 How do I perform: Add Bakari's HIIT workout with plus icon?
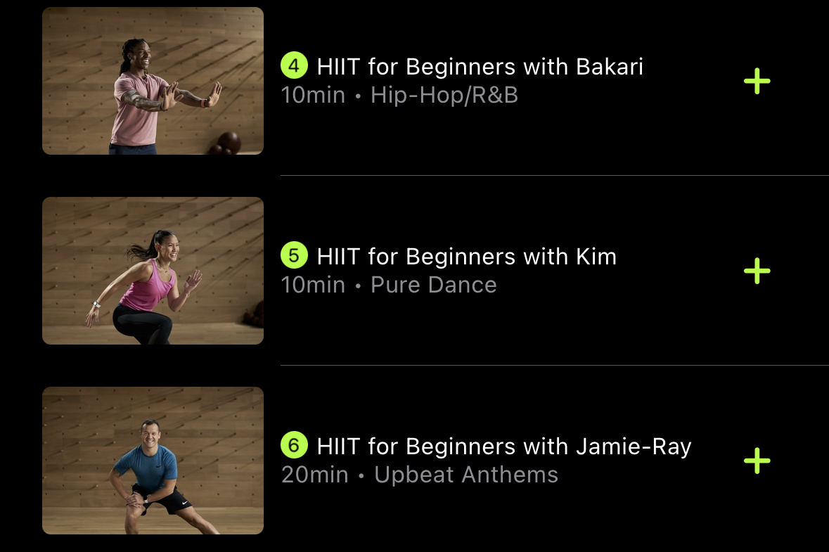[757, 81]
